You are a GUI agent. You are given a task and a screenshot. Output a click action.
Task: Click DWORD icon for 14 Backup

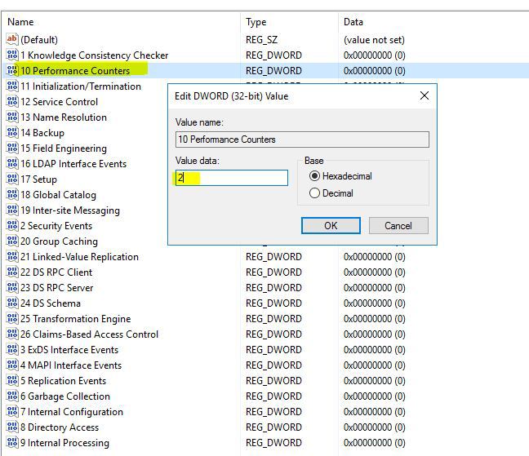click(x=11, y=132)
